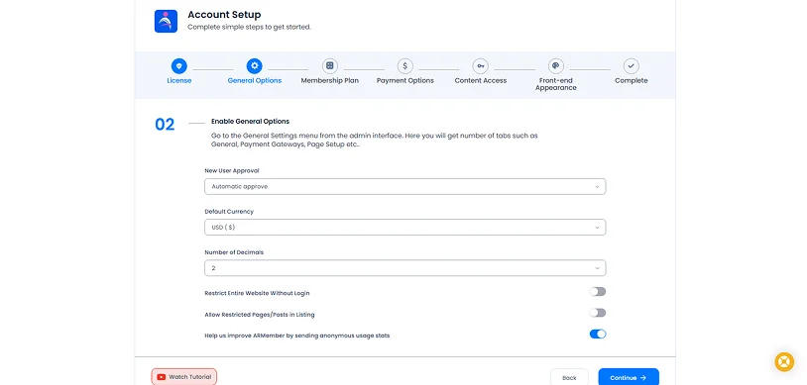Select the License shield step icon
The image size is (807, 385).
click(x=179, y=65)
